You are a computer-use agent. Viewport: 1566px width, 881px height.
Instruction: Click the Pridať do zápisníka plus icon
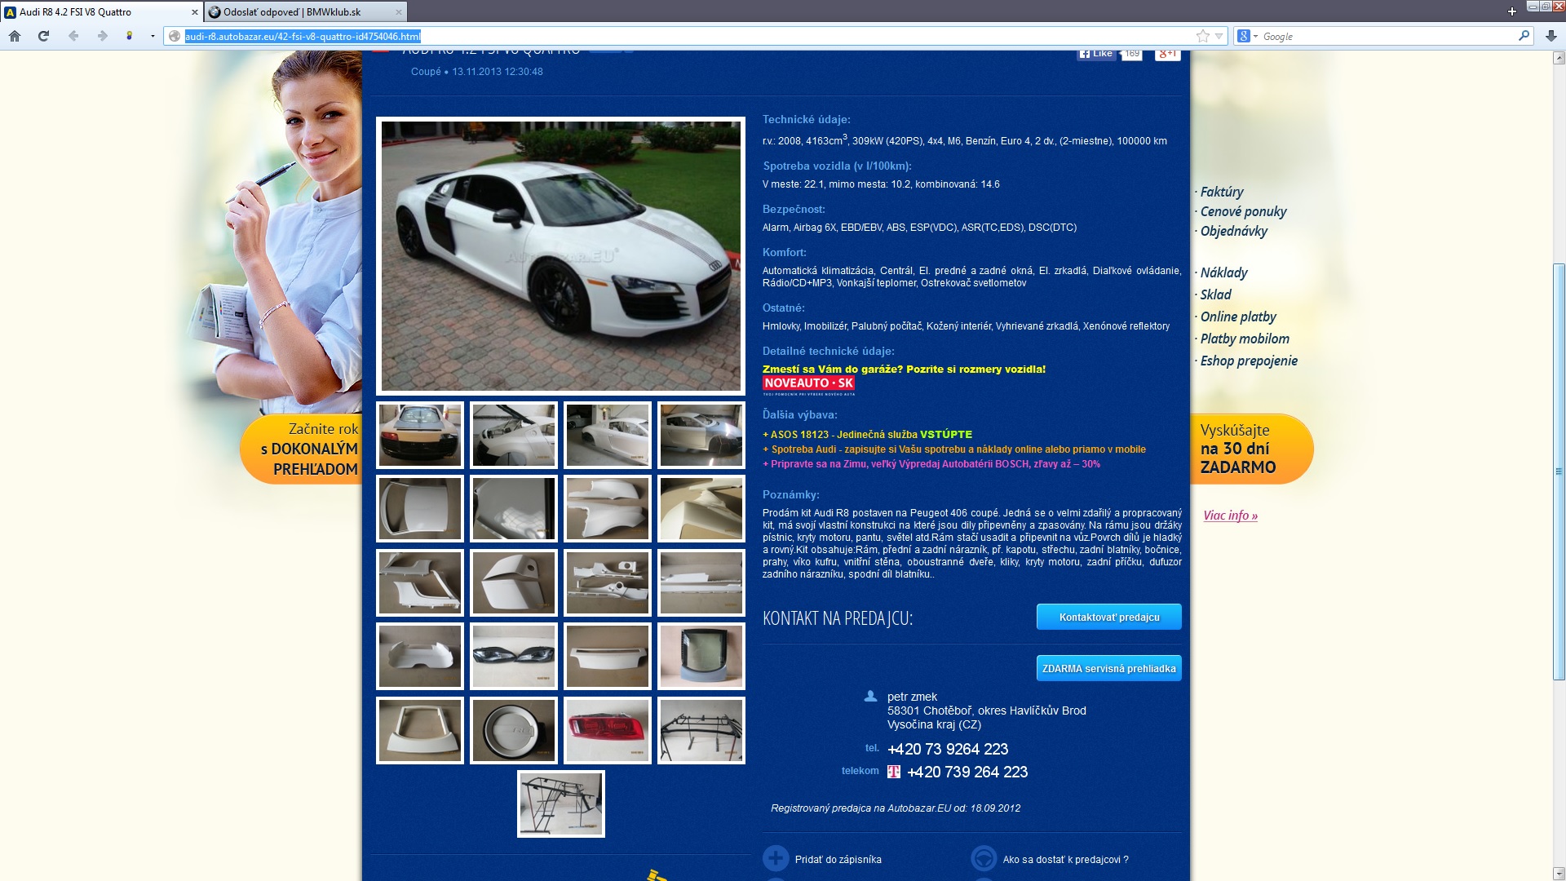776,858
